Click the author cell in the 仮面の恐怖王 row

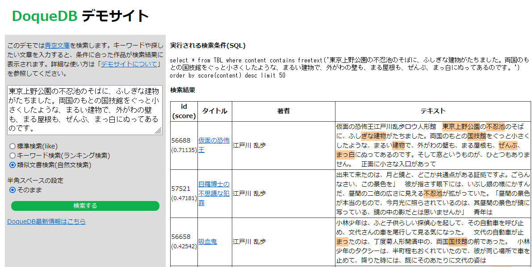point(283,145)
